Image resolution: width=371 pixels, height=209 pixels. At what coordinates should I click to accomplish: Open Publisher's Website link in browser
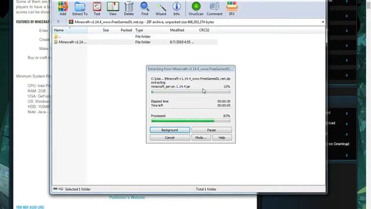[x=127, y=197]
